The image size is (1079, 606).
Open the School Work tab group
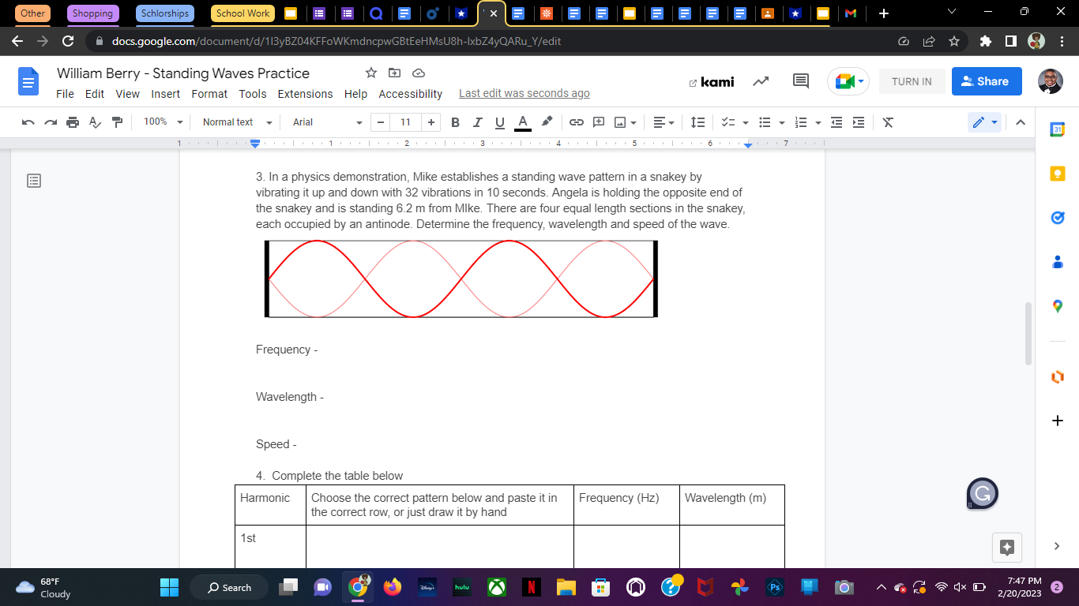coord(242,13)
